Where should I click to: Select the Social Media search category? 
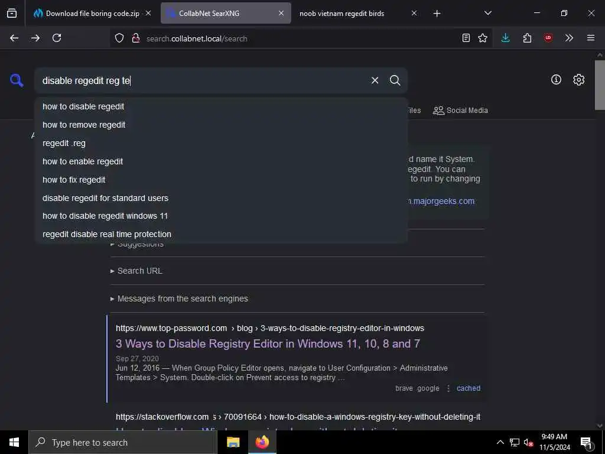(x=460, y=111)
